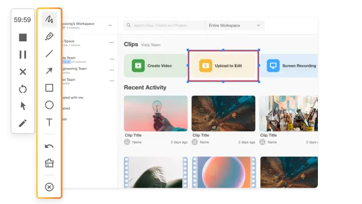Click the avatar under the light bulb clip
Viewport: 362px width, 204px height.
click(x=127, y=142)
